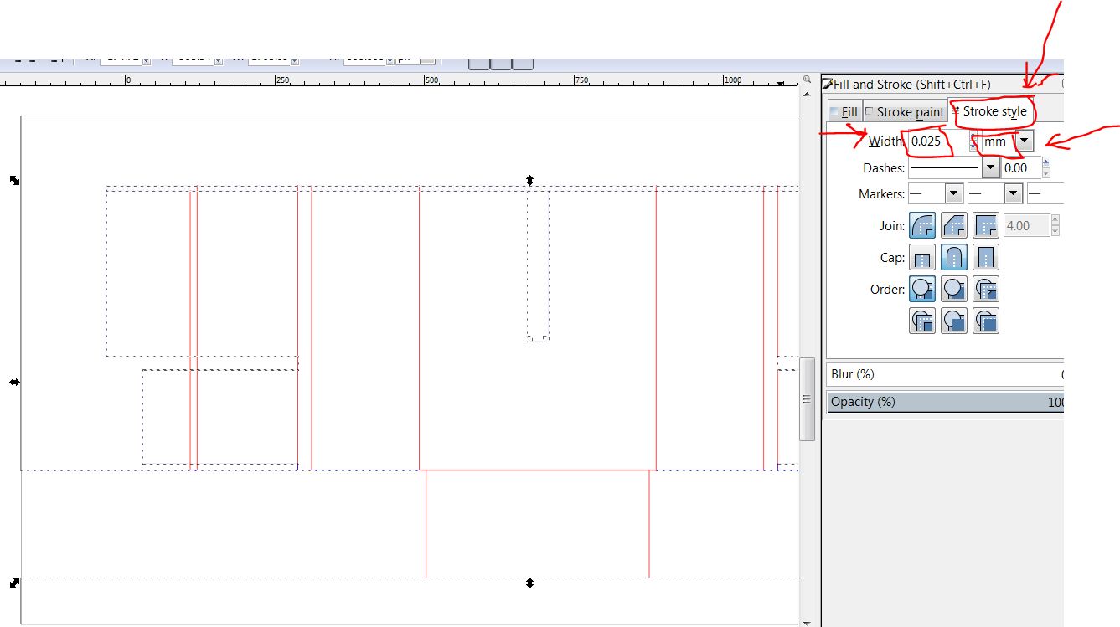The width and height of the screenshot is (1120, 627).
Task: Click the scroll-down arrow below the canvas scrollbar
Action: 807,623
